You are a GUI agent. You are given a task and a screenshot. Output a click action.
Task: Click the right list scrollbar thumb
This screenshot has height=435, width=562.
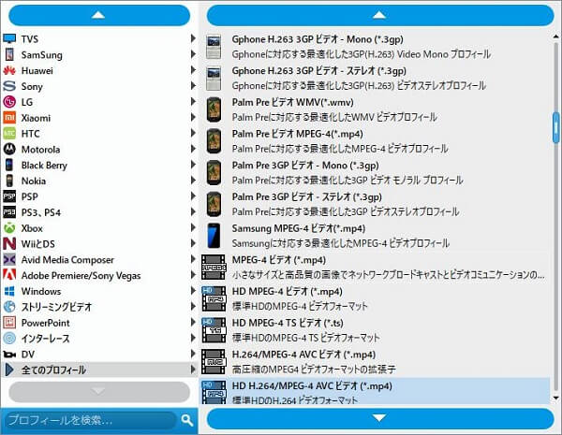(555, 128)
